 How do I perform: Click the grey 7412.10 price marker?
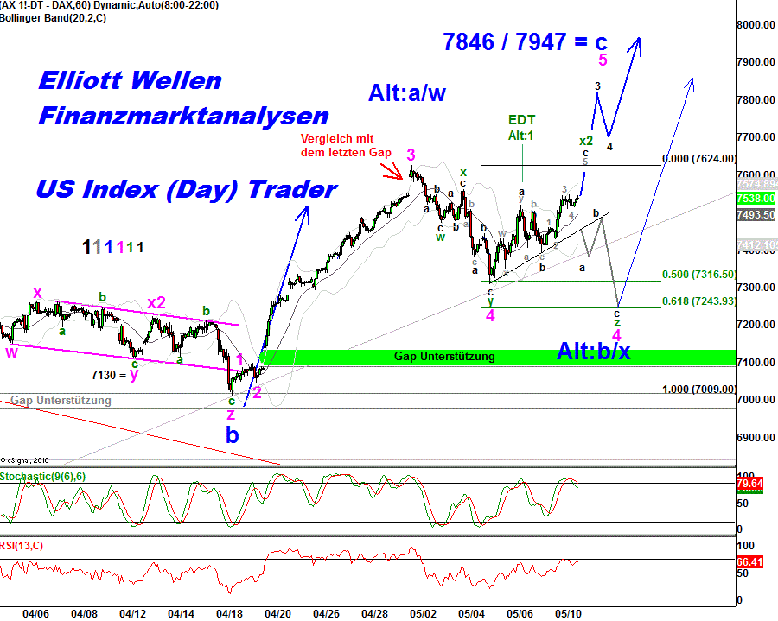point(754,247)
